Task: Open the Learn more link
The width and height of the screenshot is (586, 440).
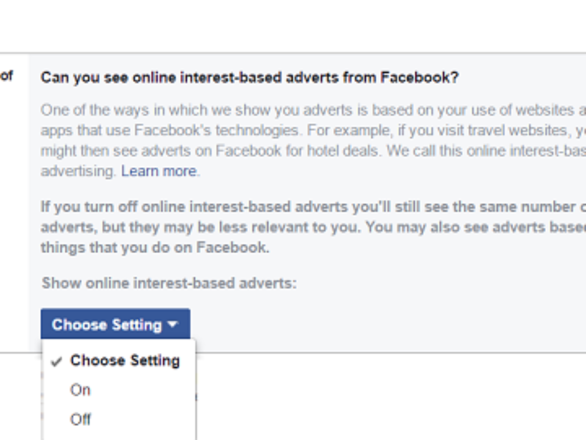Action: point(159,171)
